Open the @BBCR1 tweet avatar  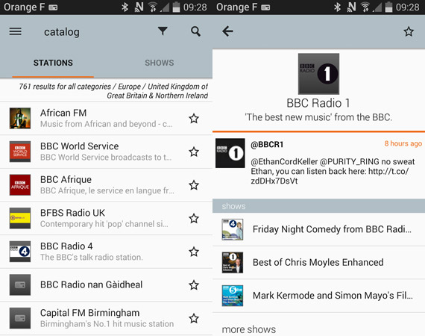pos(230,153)
